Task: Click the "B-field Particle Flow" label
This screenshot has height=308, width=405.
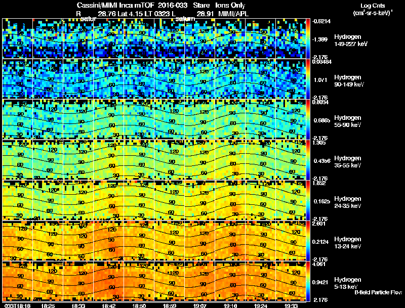Action: pyautogui.click(x=378, y=292)
